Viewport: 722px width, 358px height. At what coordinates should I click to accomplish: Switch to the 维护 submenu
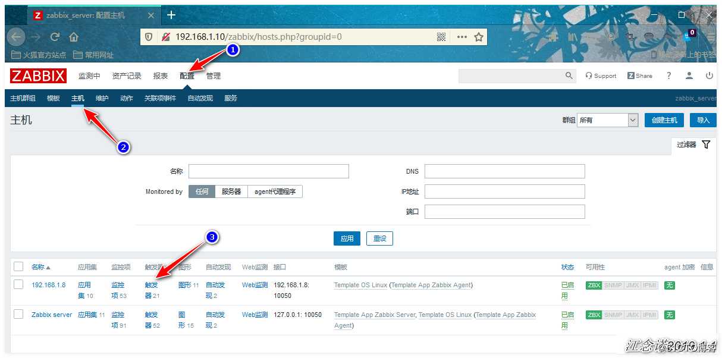tap(102, 98)
